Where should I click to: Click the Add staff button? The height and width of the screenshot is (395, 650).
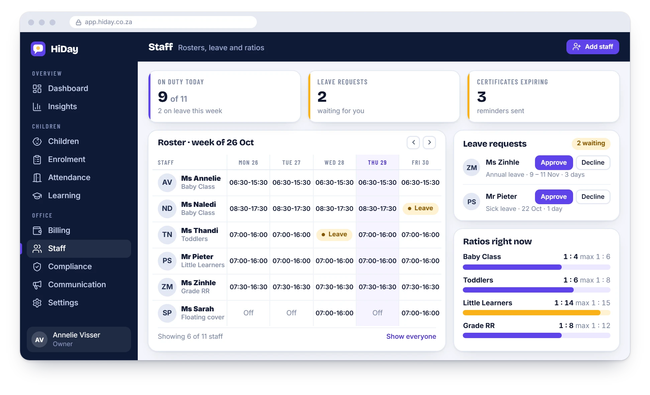coord(592,47)
